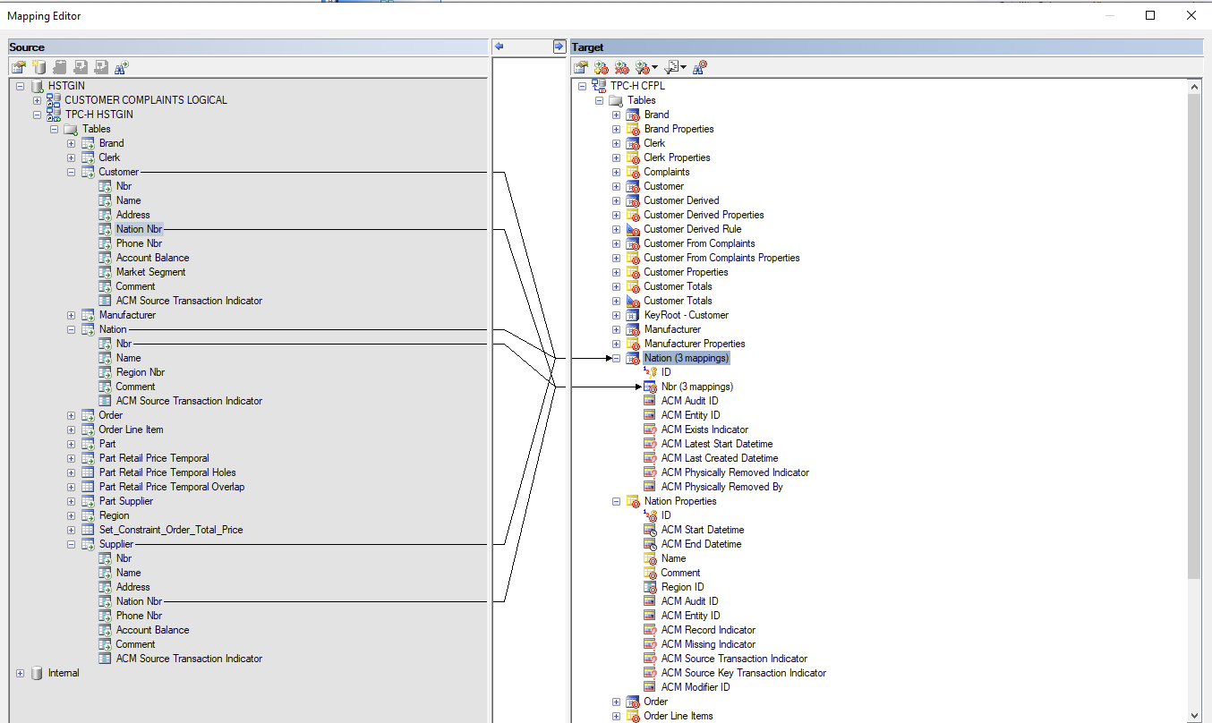This screenshot has width=1212, height=723.
Task: Click the CUSTOMER COMPLAINTS LOGICAL model icon
Action: point(54,100)
